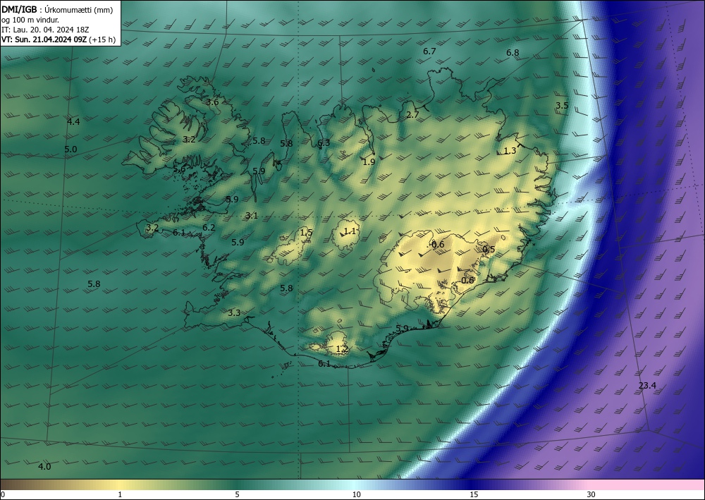Click the 2.7 value label
Screen dimensions: 705x500
pyautogui.click(x=412, y=115)
